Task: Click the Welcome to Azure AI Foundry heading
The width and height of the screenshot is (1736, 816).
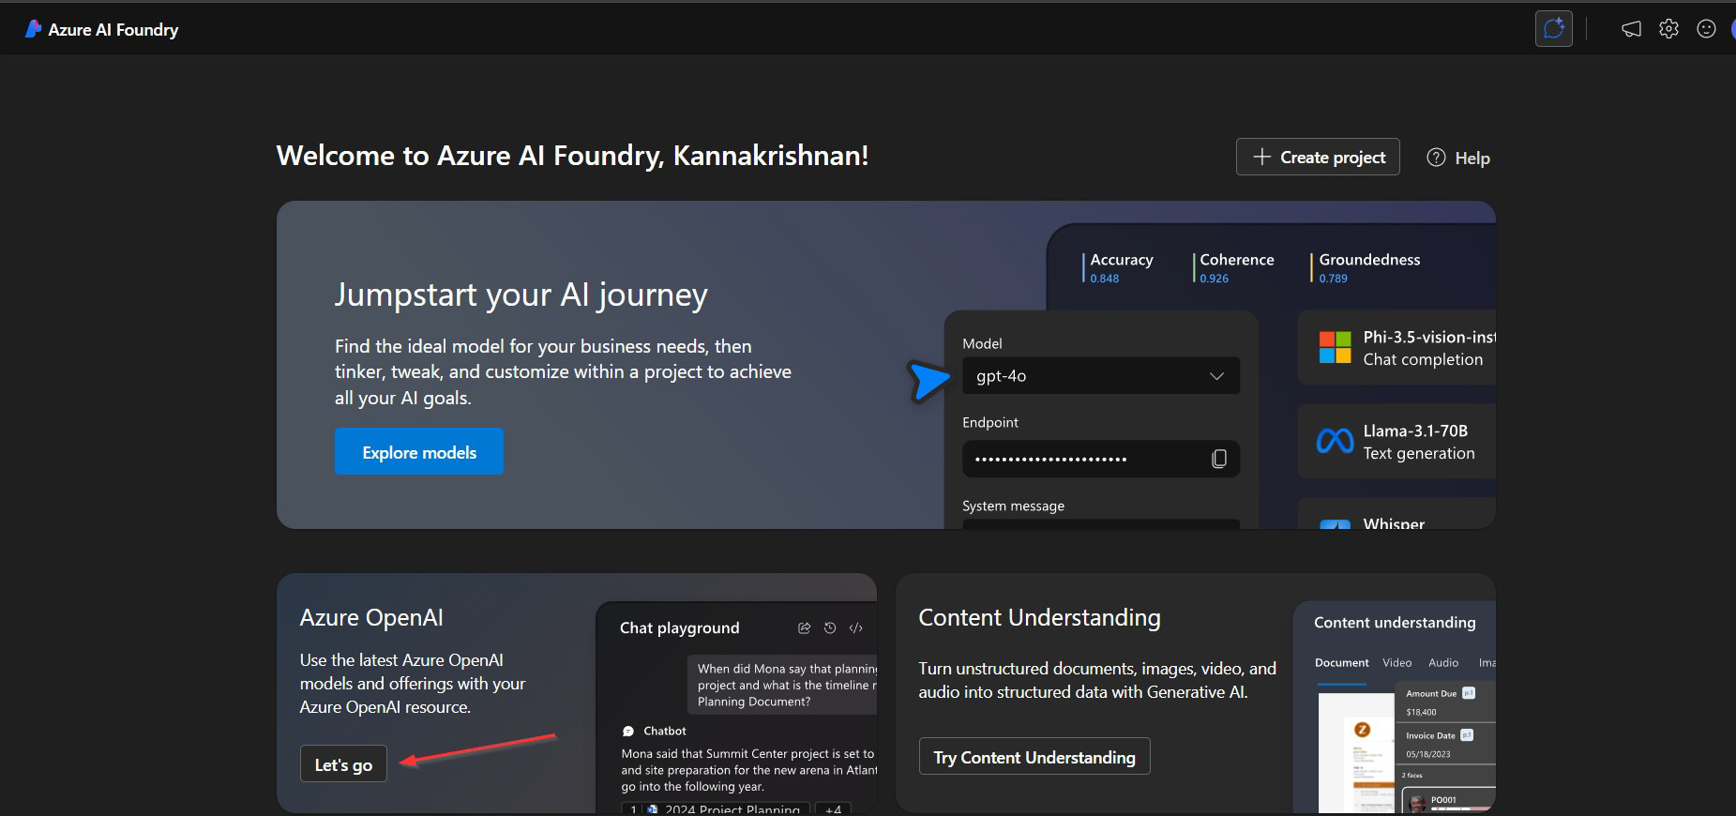Action: click(572, 156)
